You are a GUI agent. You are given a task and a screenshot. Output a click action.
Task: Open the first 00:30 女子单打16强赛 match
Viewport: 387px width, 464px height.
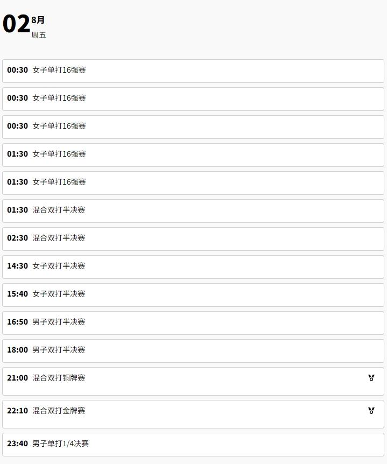(193, 71)
